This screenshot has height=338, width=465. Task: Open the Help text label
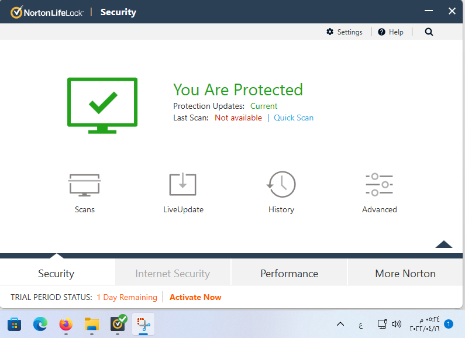coord(396,32)
